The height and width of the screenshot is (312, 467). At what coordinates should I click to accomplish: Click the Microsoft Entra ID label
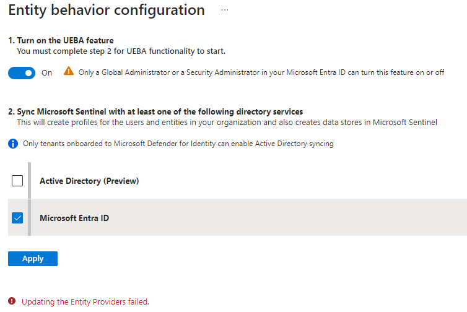(74, 218)
